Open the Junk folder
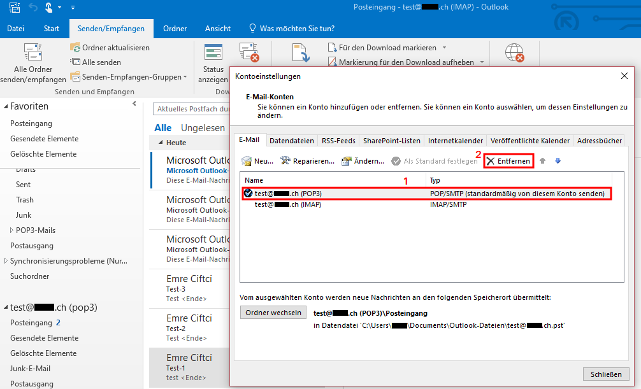The width and height of the screenshot is (641, 389). (x=24, y=215)
